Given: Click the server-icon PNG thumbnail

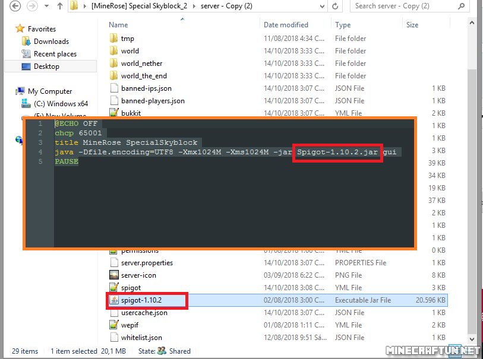Looking at the screenshot, I should (x=114, y=275).
